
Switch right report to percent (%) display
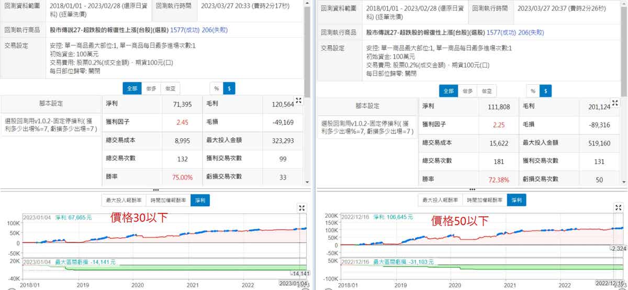pyautogui.click(x=533, y=91)
